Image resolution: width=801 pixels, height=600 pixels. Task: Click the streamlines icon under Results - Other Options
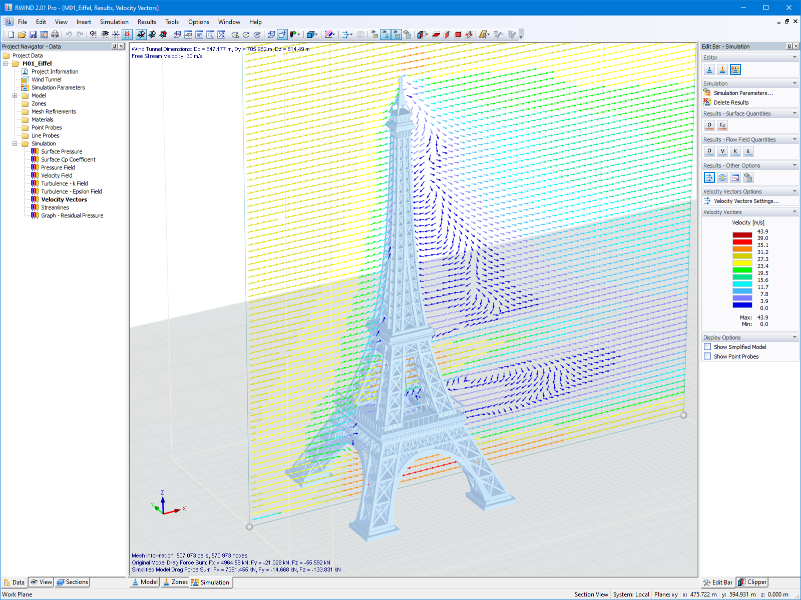(x=722, y=177)
